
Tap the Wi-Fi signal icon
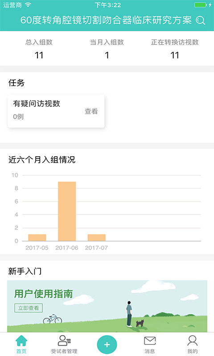tap(28, 5)
